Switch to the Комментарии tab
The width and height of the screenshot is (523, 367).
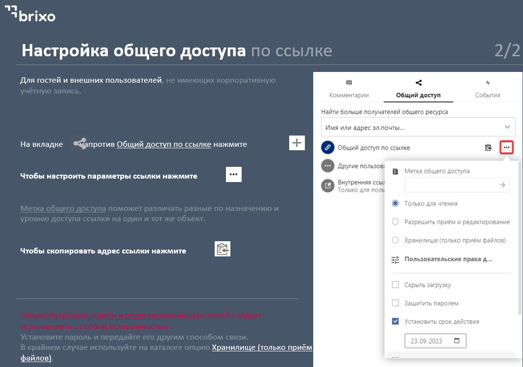tap(349, 90)
